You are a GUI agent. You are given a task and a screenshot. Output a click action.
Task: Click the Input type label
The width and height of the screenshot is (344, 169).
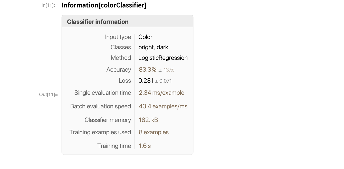[x=118, y=37]
